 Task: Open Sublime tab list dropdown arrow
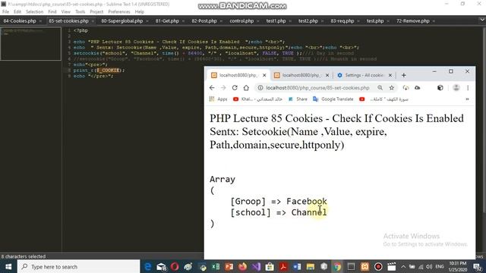pos(482,20)
